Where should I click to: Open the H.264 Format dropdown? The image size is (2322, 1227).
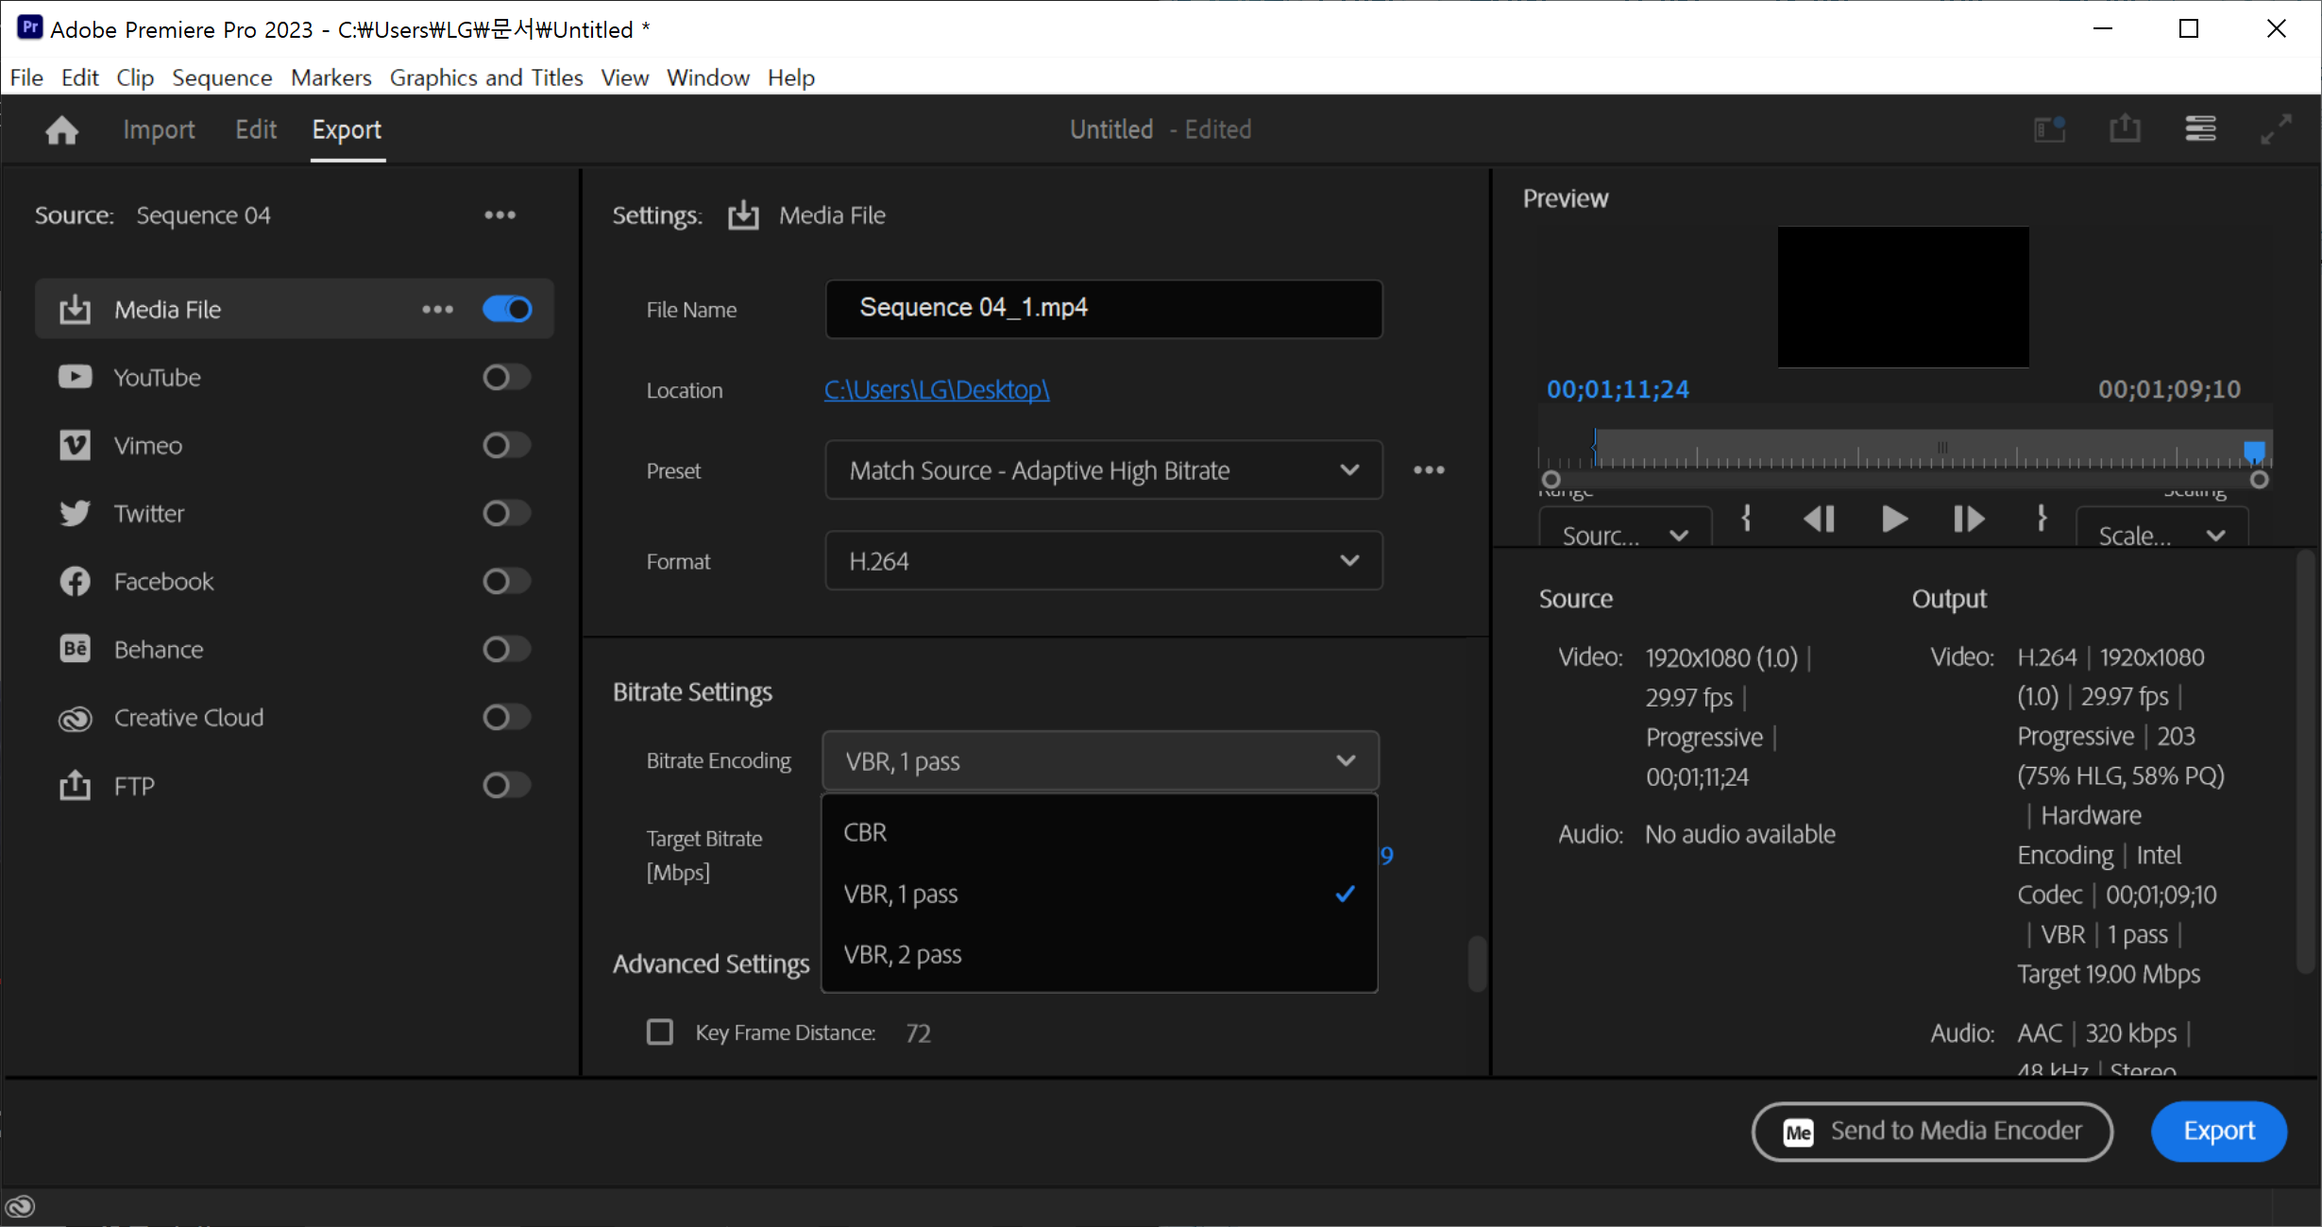click(1103, 561)
